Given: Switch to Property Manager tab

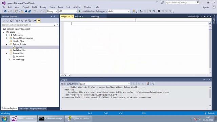Looking at the screenshot, I should point(38,108).
